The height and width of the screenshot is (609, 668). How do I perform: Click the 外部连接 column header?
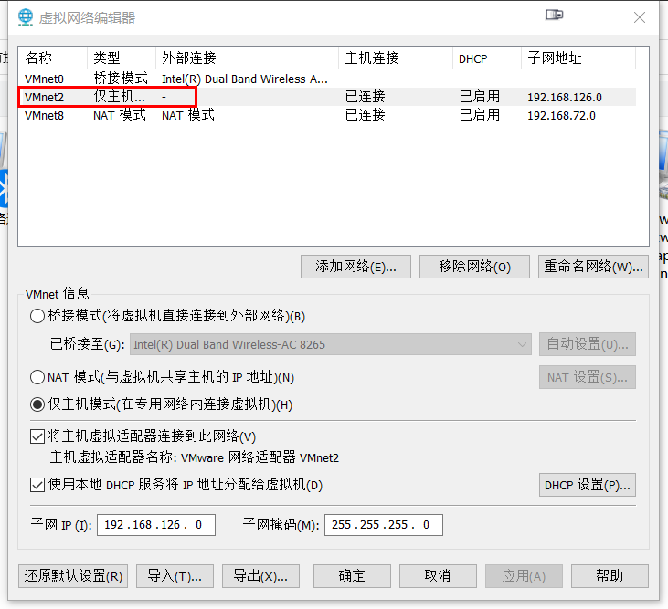247,58
